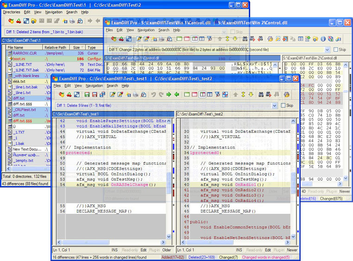The width and height of the screenshot is (353, 261).
Task: Click forward arrow icon in directory window toolbar
Action: point(90,21)
